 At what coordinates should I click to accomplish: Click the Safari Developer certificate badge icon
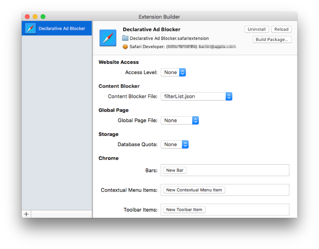pyautogui.click(x=125, y=47)
